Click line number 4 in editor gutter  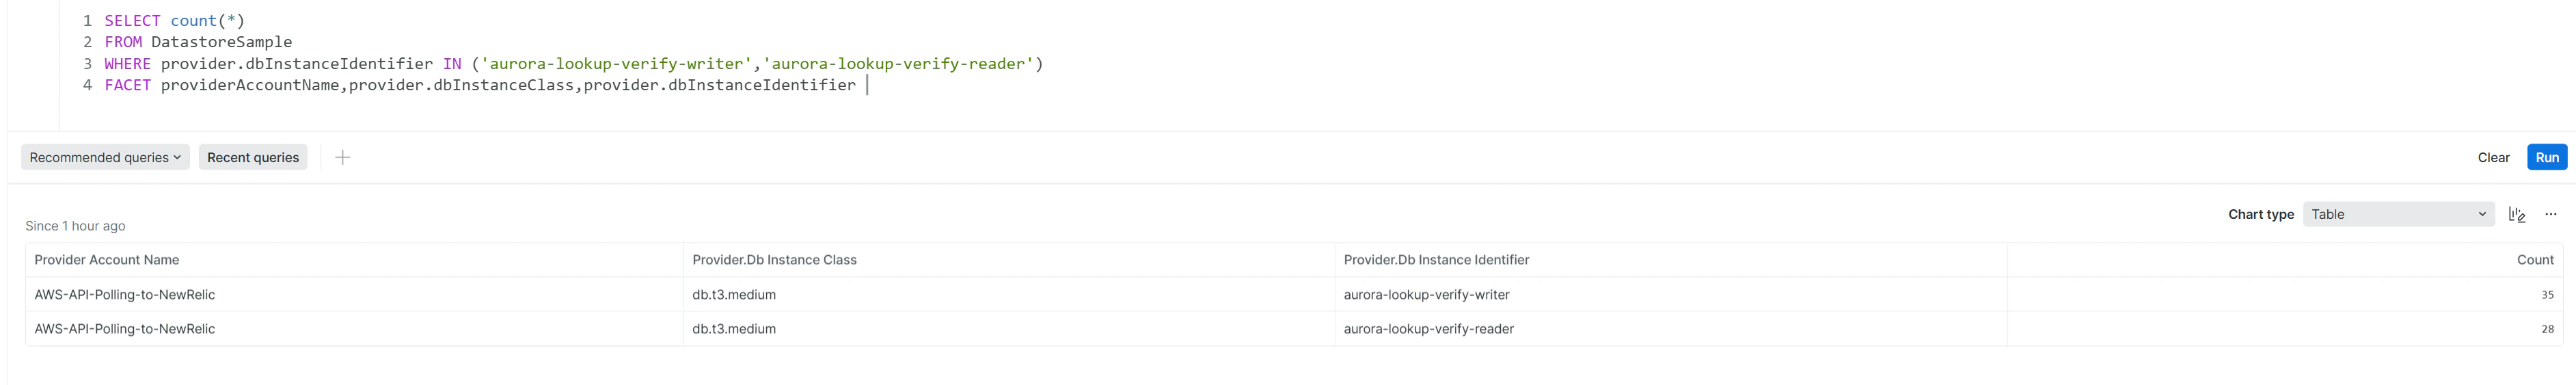[x=87, y=85]
